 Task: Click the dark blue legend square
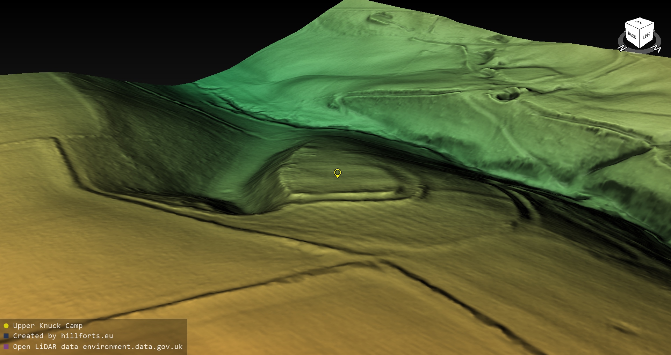coord(6,336)
